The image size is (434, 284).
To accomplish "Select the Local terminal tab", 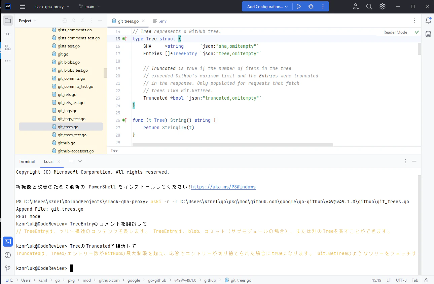I will click(x=49, y=162).
